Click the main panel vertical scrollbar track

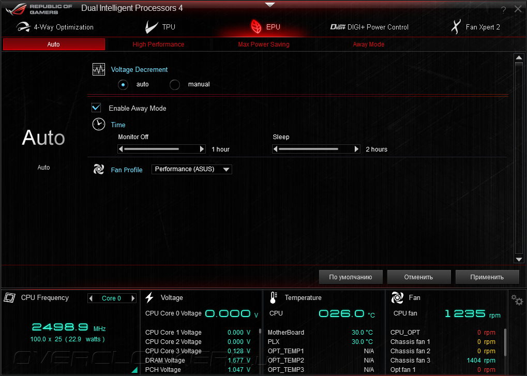(x=519, y=158)
